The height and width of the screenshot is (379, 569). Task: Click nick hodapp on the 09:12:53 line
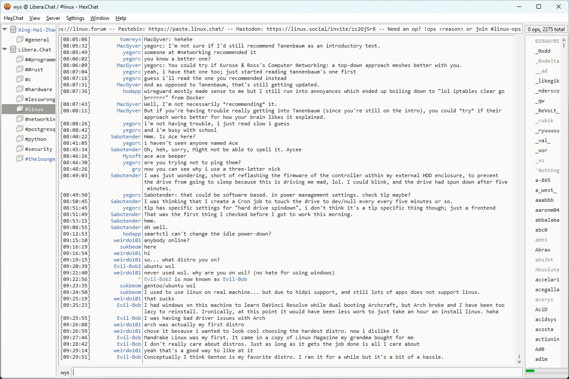[132, 234]
